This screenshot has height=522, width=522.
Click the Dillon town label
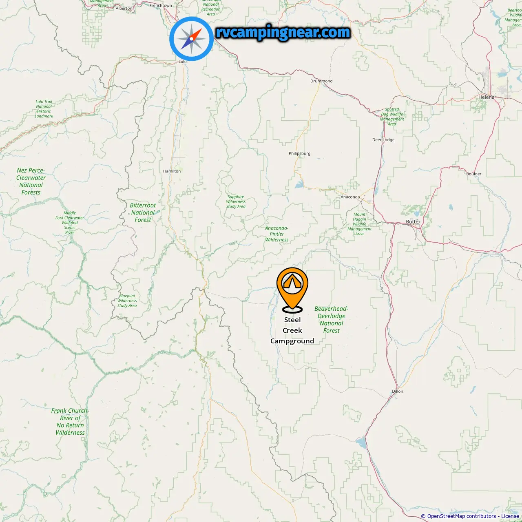click(x=398, y=391)
